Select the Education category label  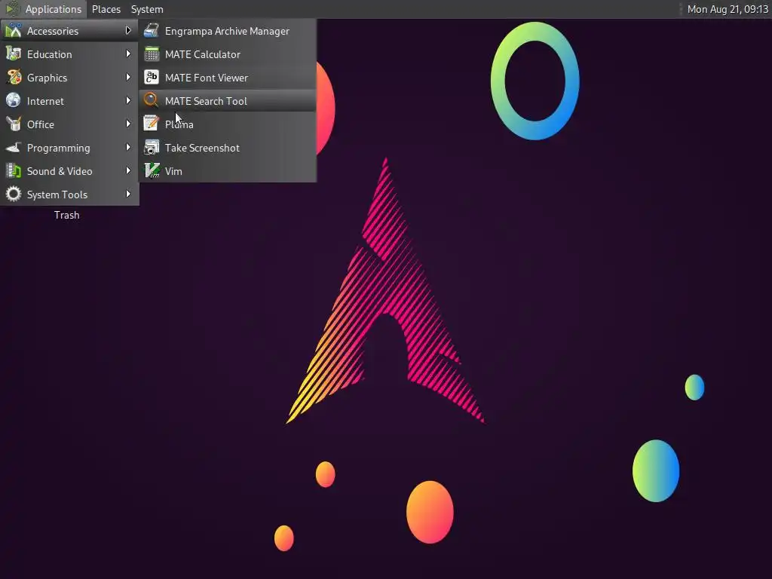(x=49, y=54)
